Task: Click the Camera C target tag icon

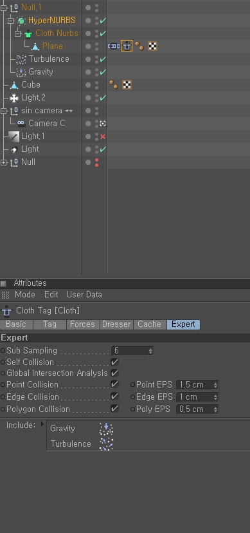Action: [103, 124]
